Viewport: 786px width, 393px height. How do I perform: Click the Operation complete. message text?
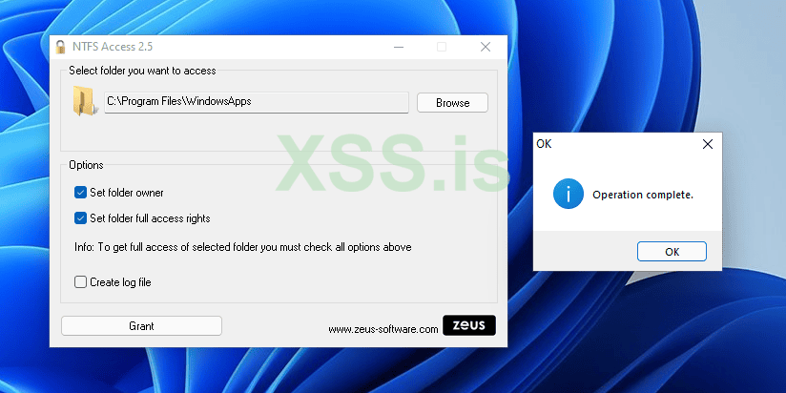pos(643,195)
